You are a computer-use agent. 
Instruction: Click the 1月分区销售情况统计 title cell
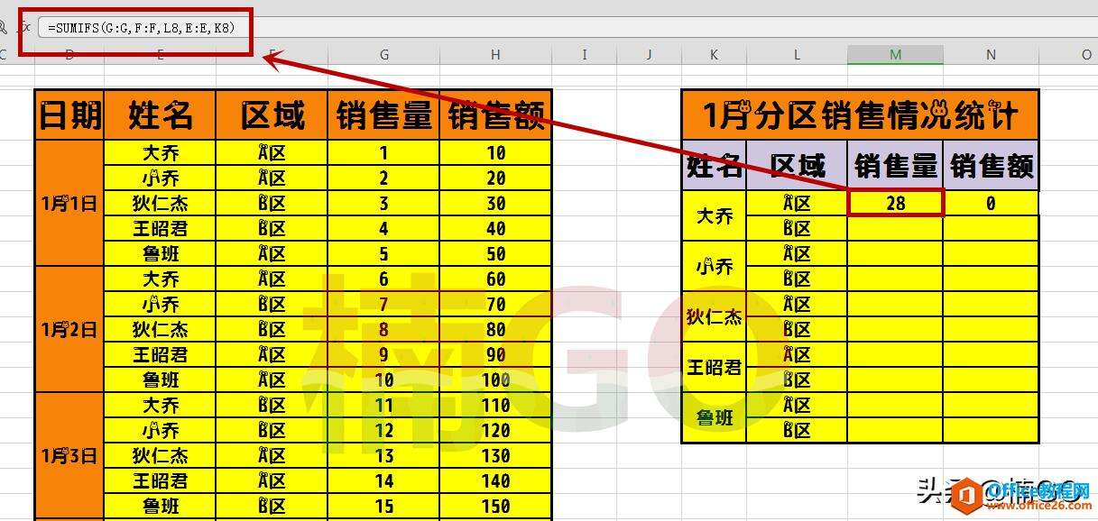click(861, 114)
